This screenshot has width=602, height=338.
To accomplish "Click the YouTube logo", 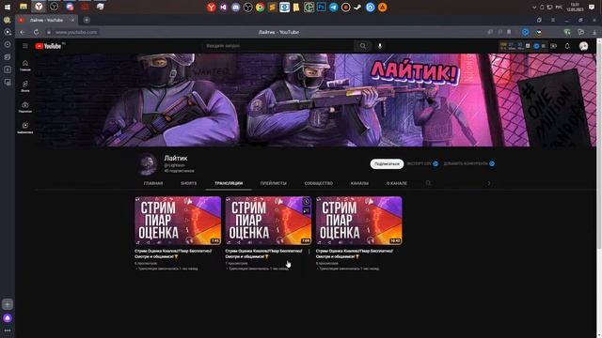I will [48, 46].
